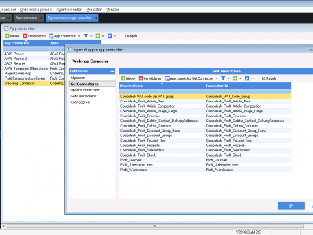Sort by App connector column header
The width and height of the screenshot is (313, 235).
[x=26, y=43]
